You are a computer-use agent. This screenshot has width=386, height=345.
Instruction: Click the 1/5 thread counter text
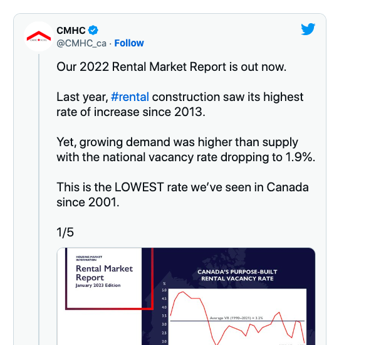65,232
